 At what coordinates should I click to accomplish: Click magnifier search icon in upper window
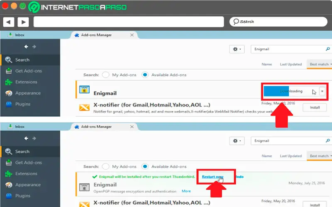(x=328, y=49)
